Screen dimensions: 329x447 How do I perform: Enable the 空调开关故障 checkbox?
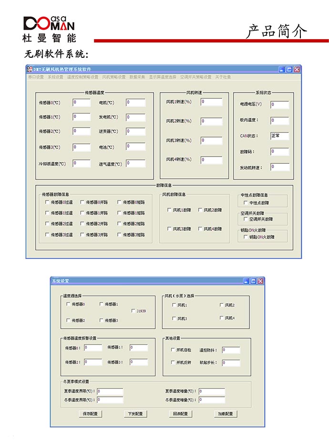point(246,219)
